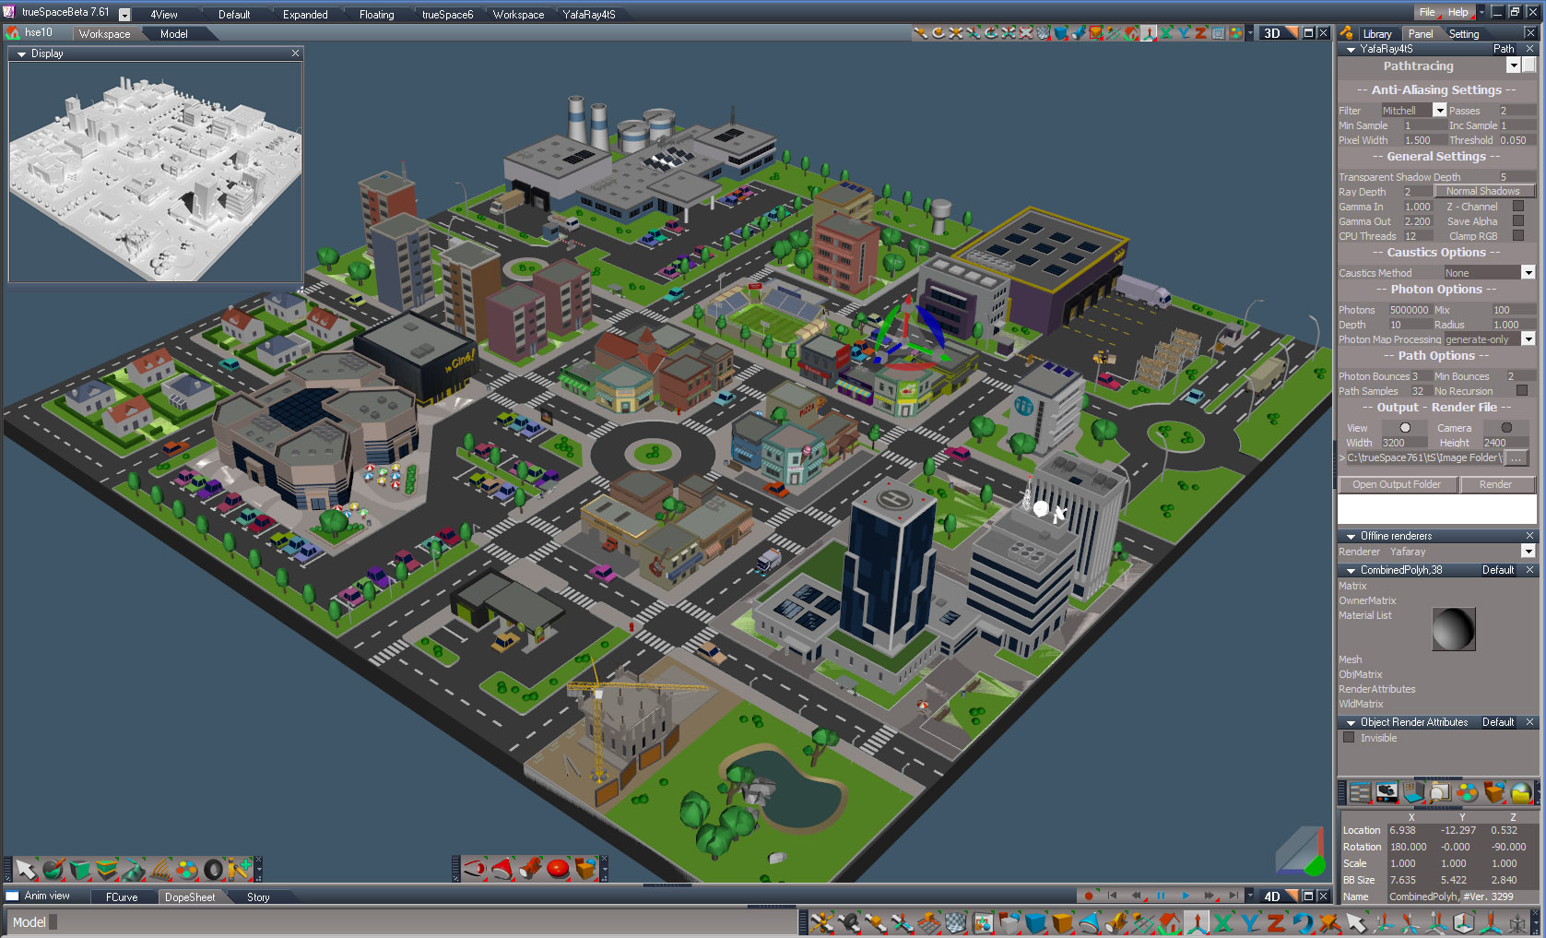Collapse the Offline renderers section
The width and height of the screenshot is (1546, 938).
tap(1351, 536)
